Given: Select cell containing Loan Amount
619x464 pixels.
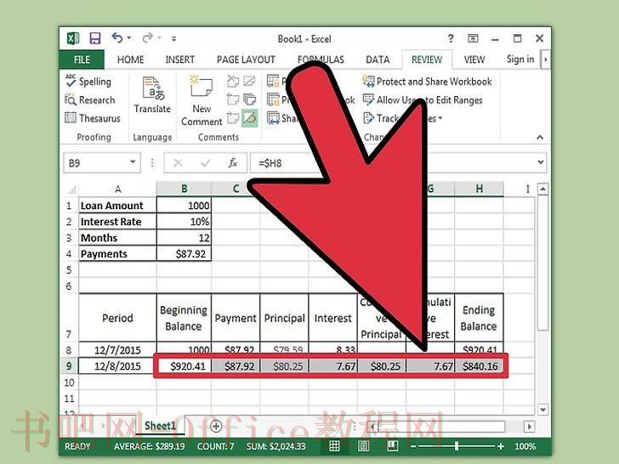Looking at the screenshot, I should click(x=117, y=206).
